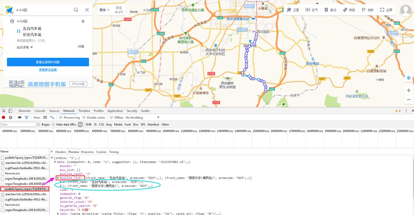Click the weather 多云 widget
This screenshot has width=414, height=215.
119,10
